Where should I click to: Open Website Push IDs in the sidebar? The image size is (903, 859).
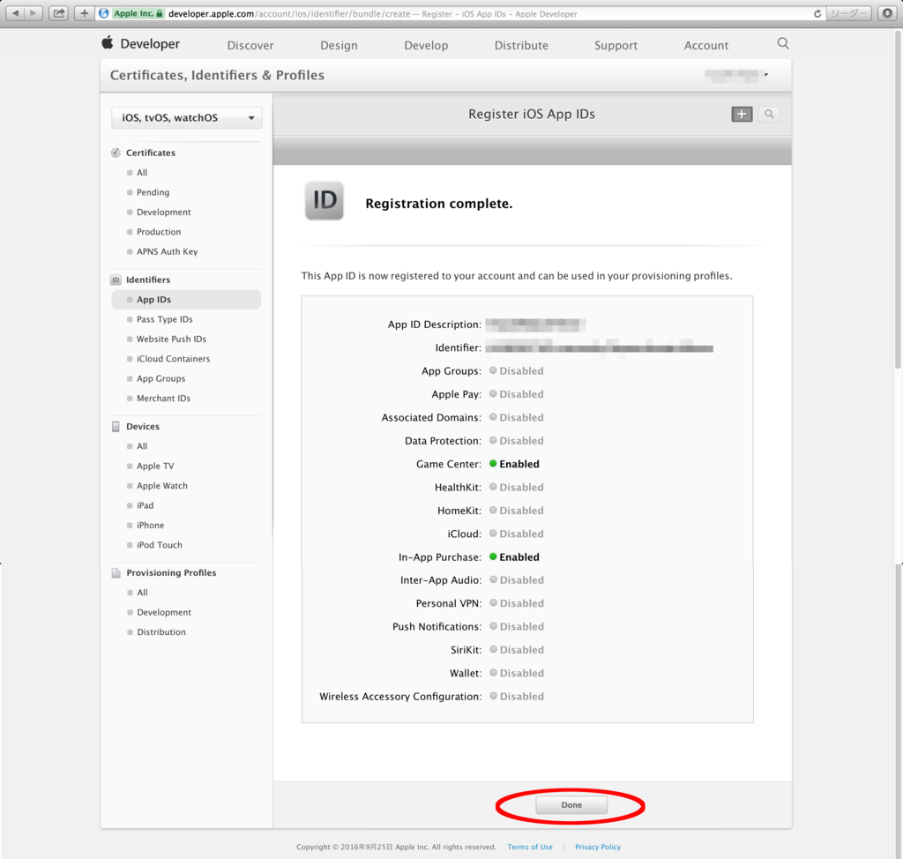172,340
